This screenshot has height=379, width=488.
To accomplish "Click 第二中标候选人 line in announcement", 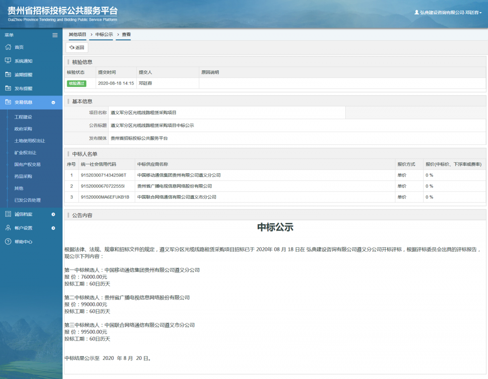I will pos(127,298).
